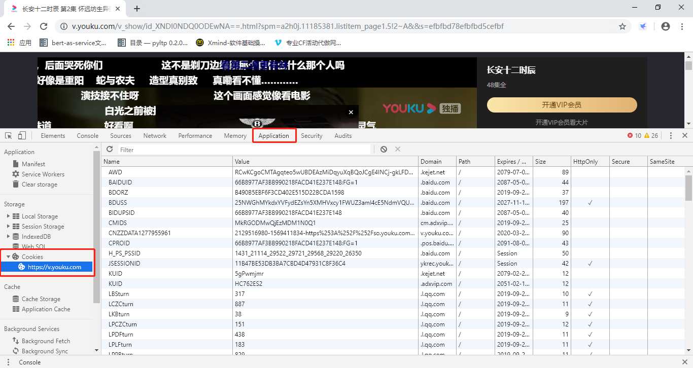
Task: Sort cookies by the Domain column header
Action: (437, 162)
